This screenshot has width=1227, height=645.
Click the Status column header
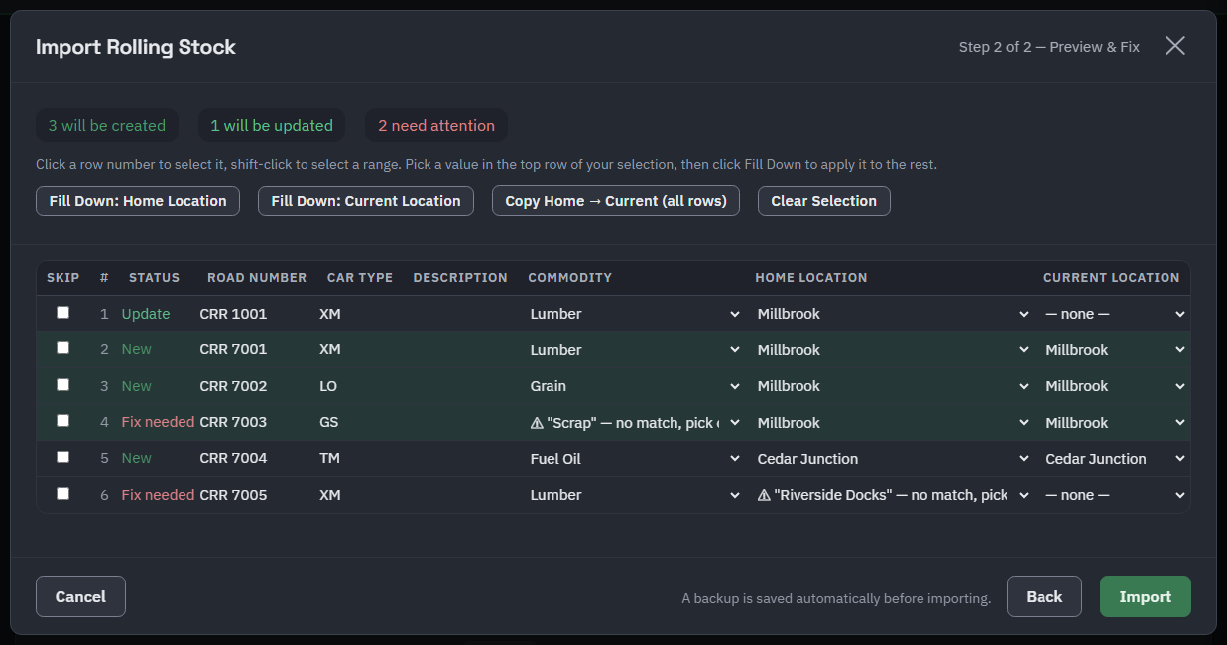pos(154,278)
